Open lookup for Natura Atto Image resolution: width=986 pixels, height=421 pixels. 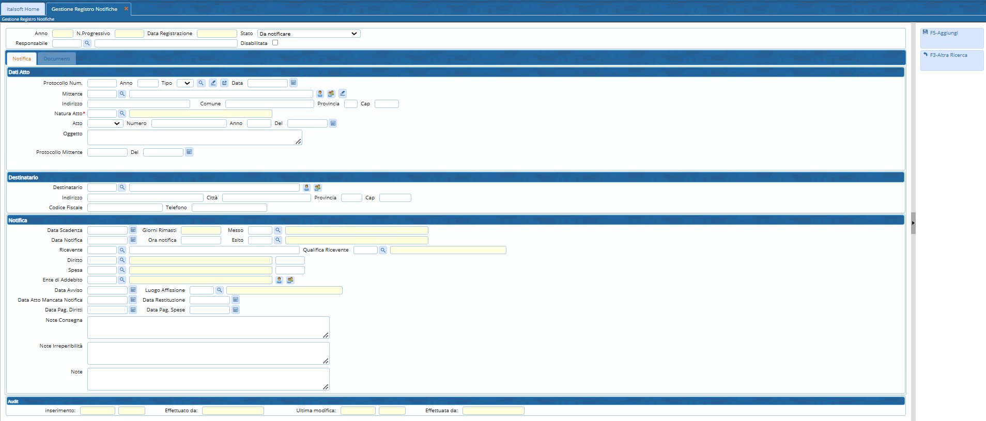(x=122, y=114)
